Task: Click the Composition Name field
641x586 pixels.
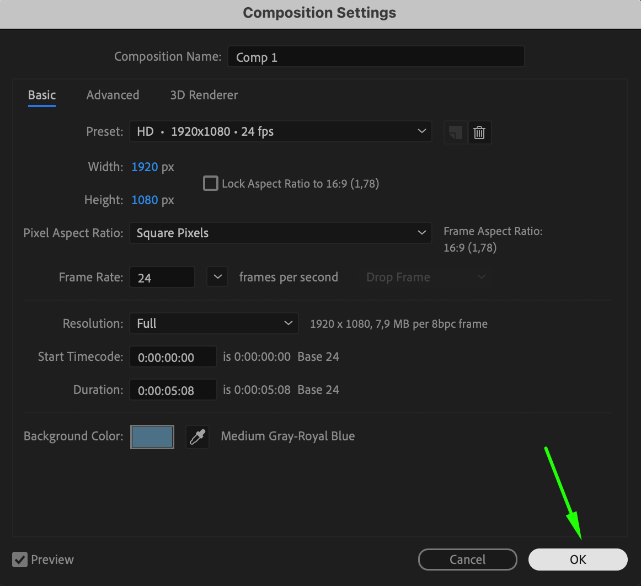Action: (376, 57)
